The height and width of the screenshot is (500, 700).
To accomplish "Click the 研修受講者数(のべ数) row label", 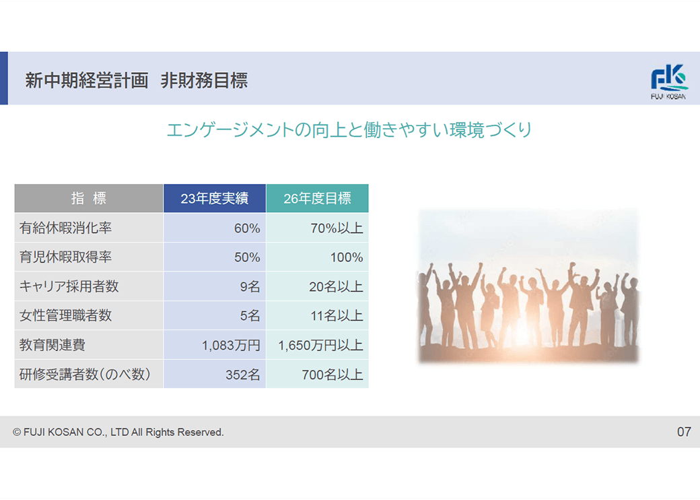I will (x=84, y=375).
